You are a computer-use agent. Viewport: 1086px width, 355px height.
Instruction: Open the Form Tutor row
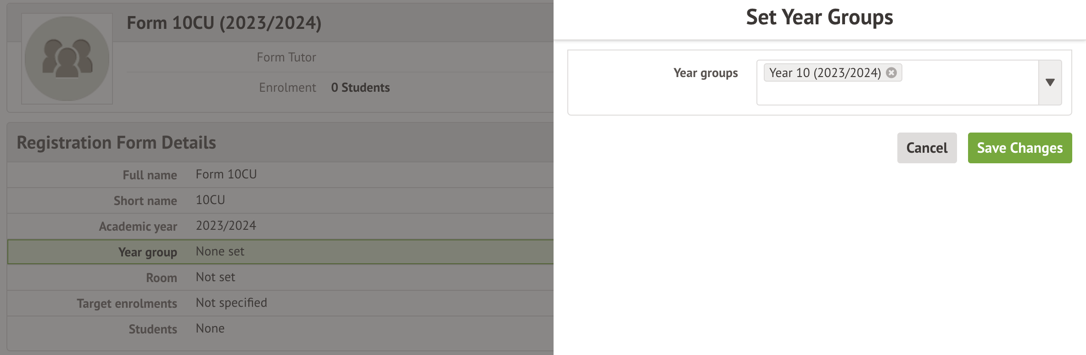coord(286,57)
